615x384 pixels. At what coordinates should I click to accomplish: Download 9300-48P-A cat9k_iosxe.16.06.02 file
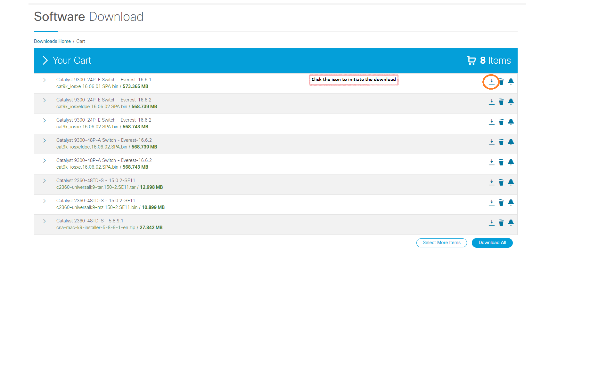tap(492, 163)
